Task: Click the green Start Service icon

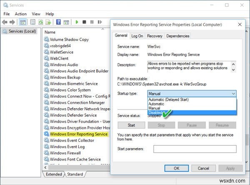Action: point(77,22)
